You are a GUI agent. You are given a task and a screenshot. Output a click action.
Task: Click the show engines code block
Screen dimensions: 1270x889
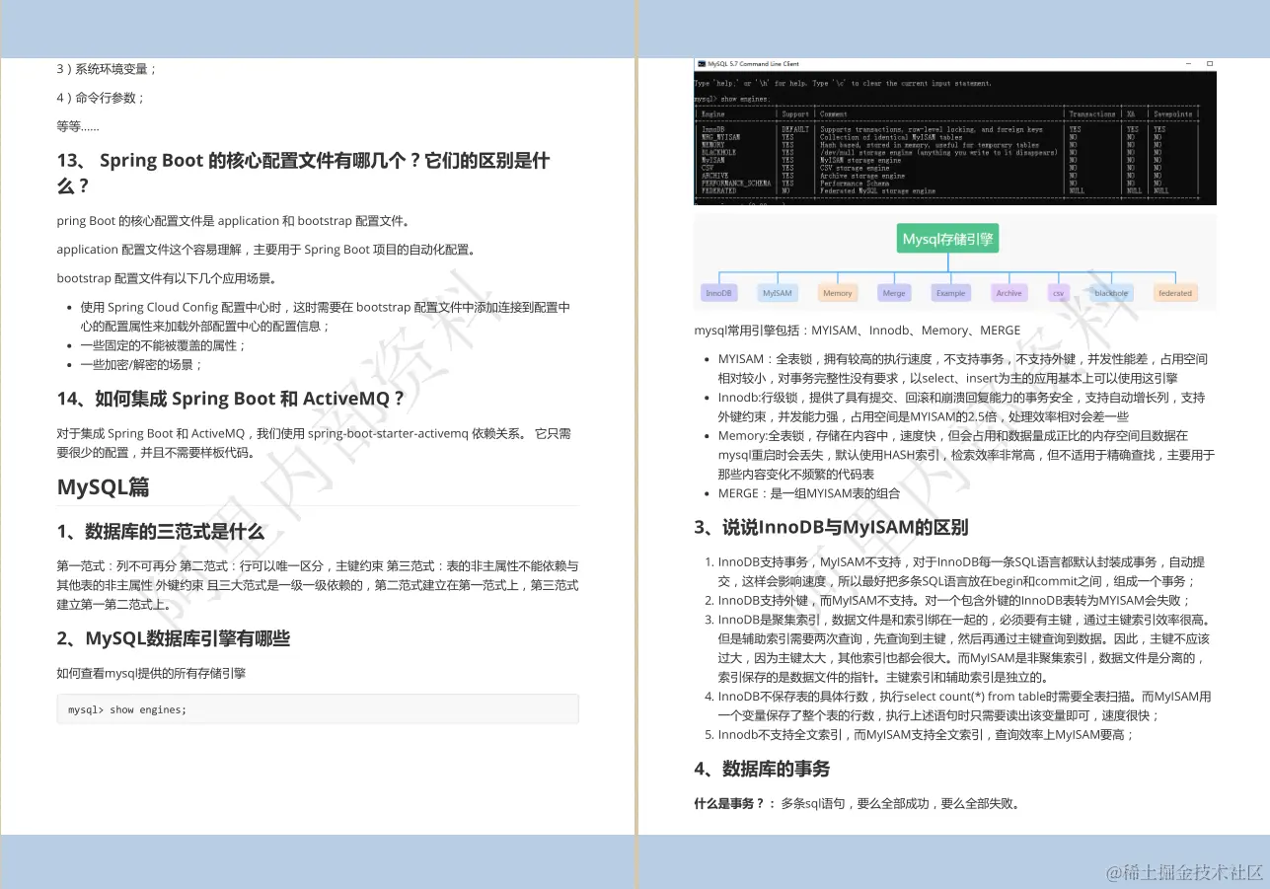coord(317,708)
